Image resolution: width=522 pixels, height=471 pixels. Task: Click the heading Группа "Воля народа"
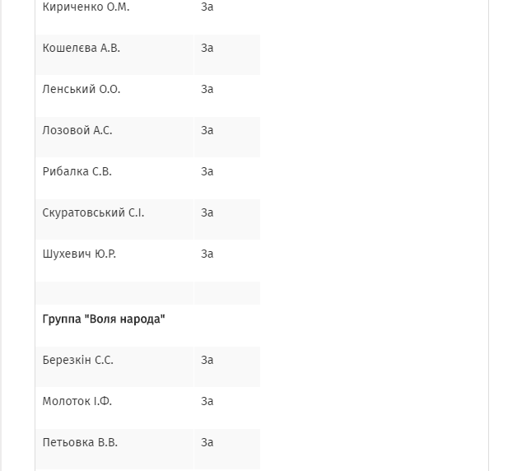point(104,319)
